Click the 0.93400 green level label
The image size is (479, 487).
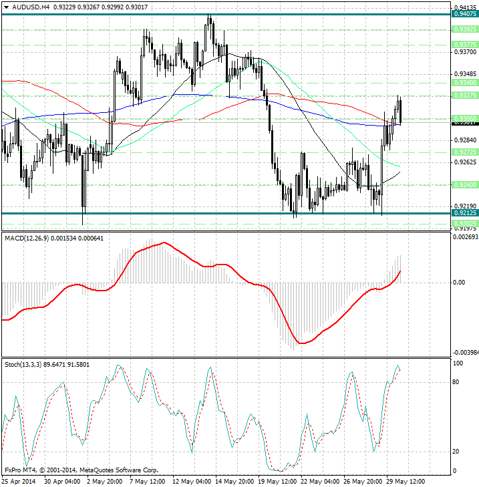coord(464,82)
